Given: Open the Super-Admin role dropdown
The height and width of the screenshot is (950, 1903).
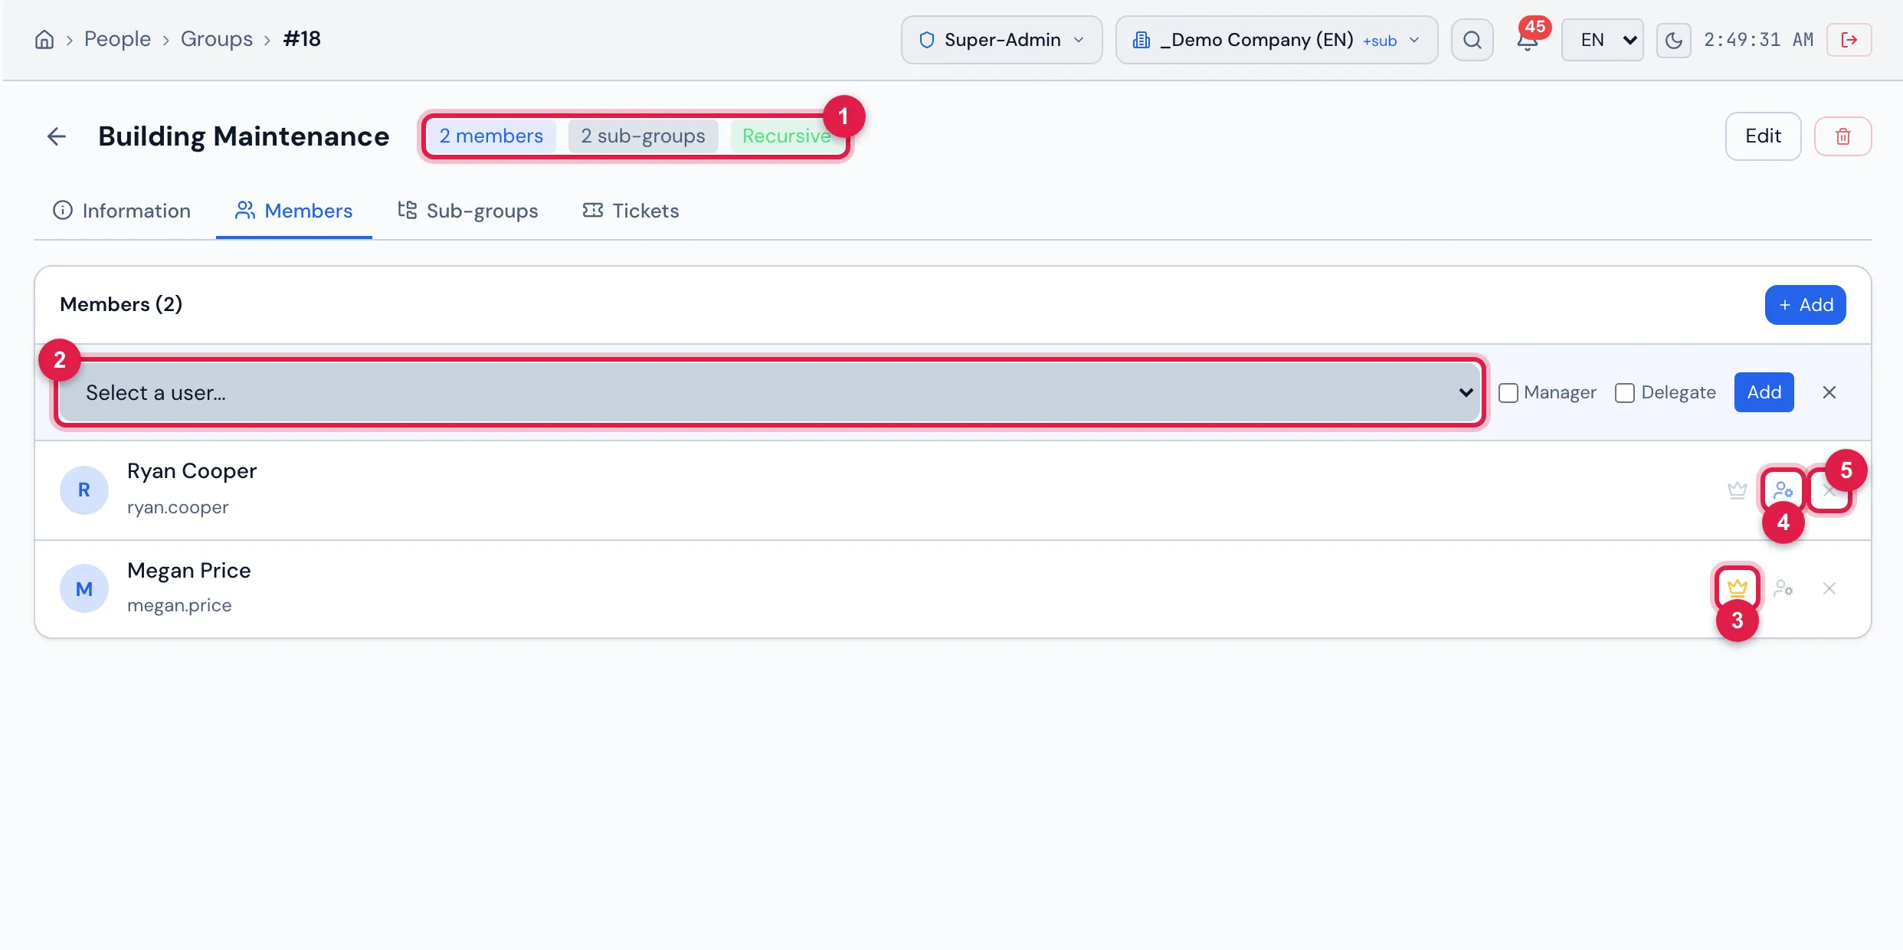Looking at the screenshot, I should (x=1001, y=40).
